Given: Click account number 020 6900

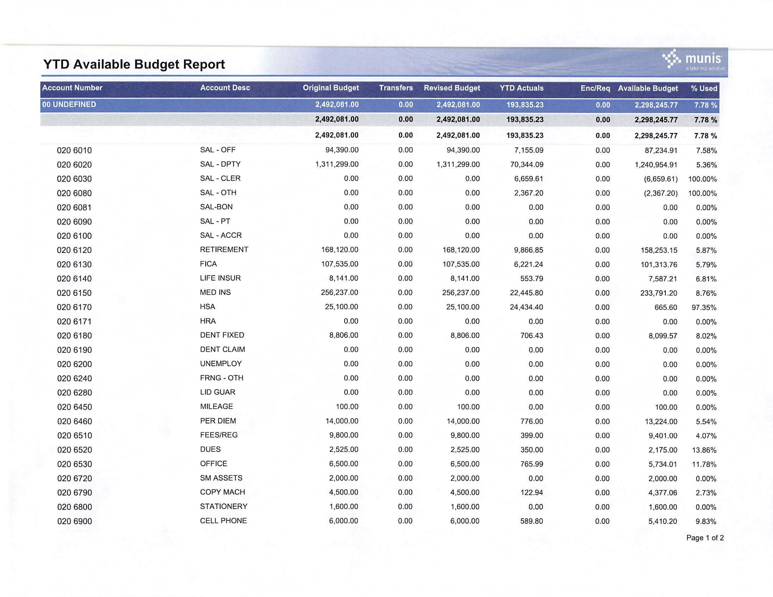Looking at the screenshot, I should click(x=75, y=521).
